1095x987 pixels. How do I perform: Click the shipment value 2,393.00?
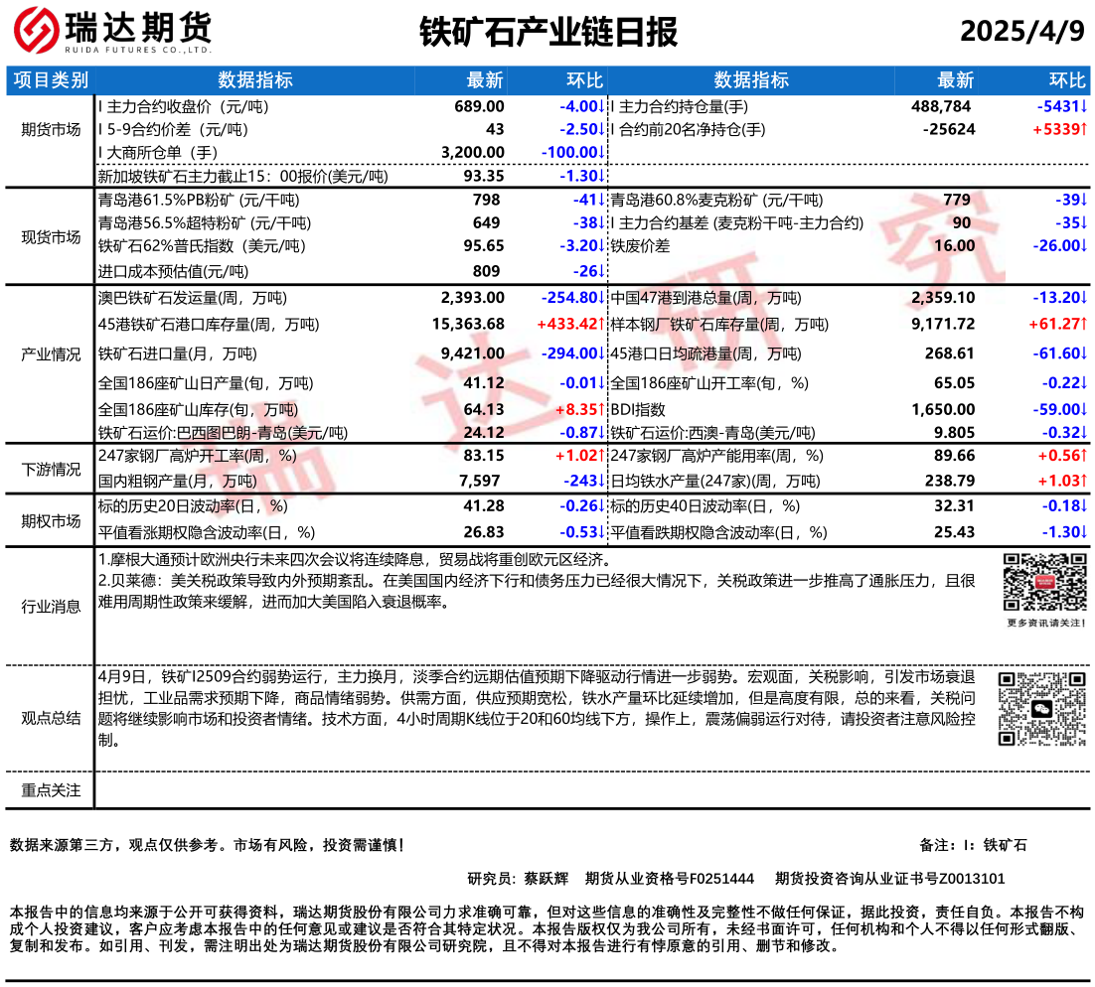(x=473, y=298)
